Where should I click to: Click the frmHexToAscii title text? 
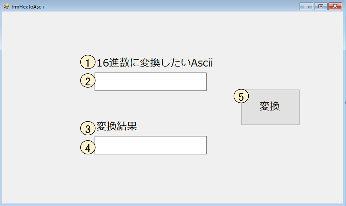pyautogui.click(x=28, y=7)
